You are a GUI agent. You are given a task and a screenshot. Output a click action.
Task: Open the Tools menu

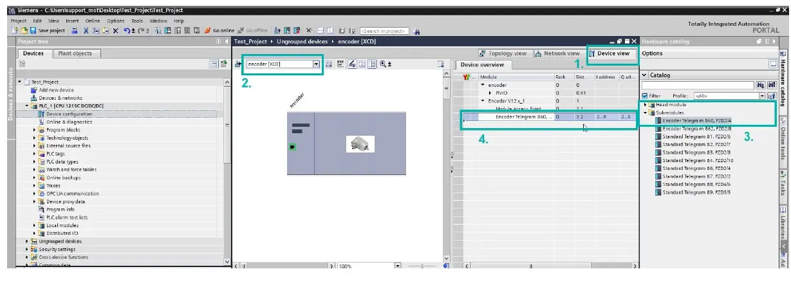pyautogui.click(x=137, y=21)
